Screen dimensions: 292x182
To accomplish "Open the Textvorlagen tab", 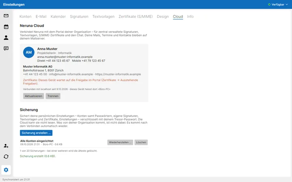I will 103,17.
